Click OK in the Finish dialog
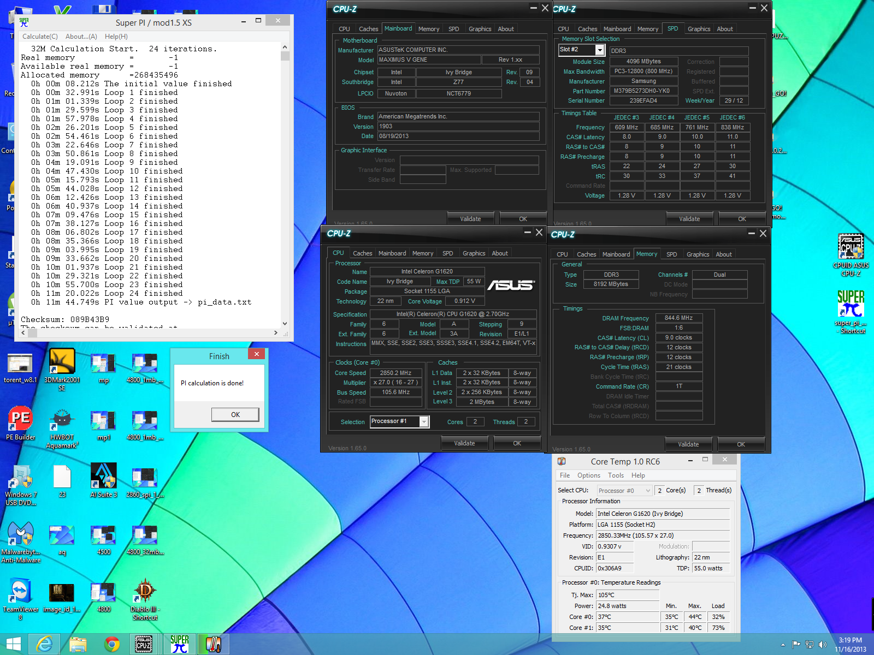This screenshot has height=655, width=874. (x=235, y=414)
